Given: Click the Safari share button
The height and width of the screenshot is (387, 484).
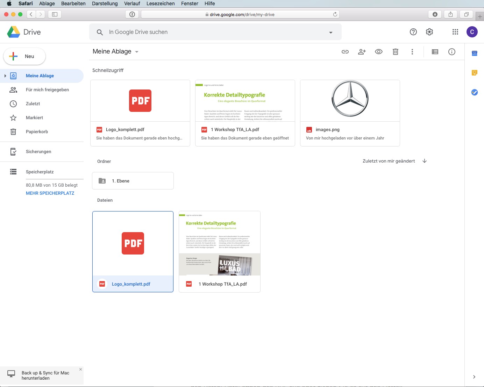Looking at the screenshot, I should (x=450, y=14).
